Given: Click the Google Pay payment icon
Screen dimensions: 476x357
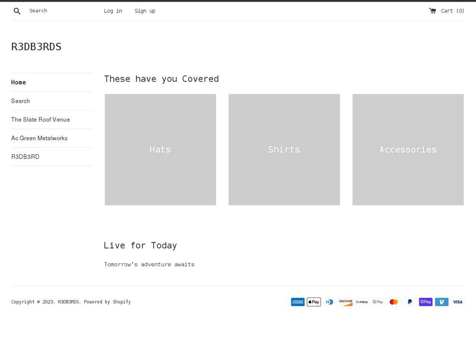Looking at the screenshot, I should tap(378, 302).
